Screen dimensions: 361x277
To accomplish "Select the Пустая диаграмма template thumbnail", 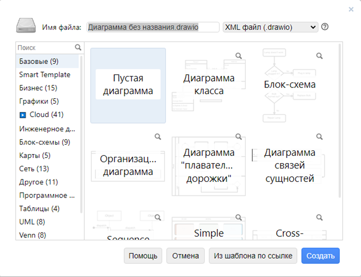I will tap(128, 85).
